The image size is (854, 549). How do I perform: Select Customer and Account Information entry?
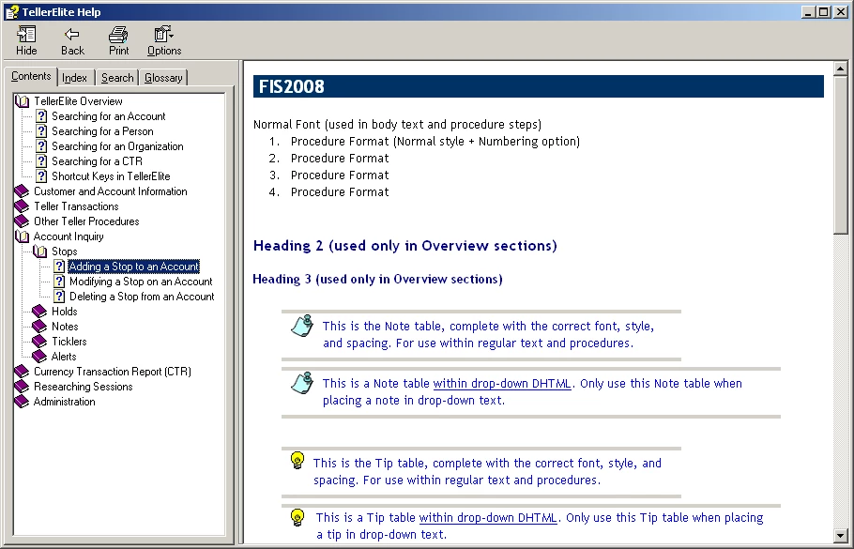pos(110,191)
